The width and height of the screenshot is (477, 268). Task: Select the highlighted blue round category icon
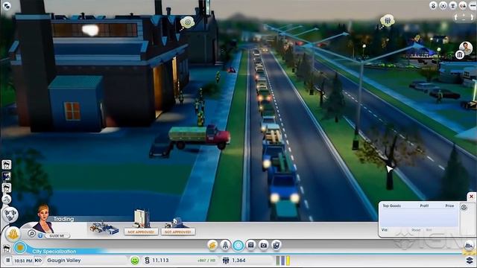click(x=238, y=245)
